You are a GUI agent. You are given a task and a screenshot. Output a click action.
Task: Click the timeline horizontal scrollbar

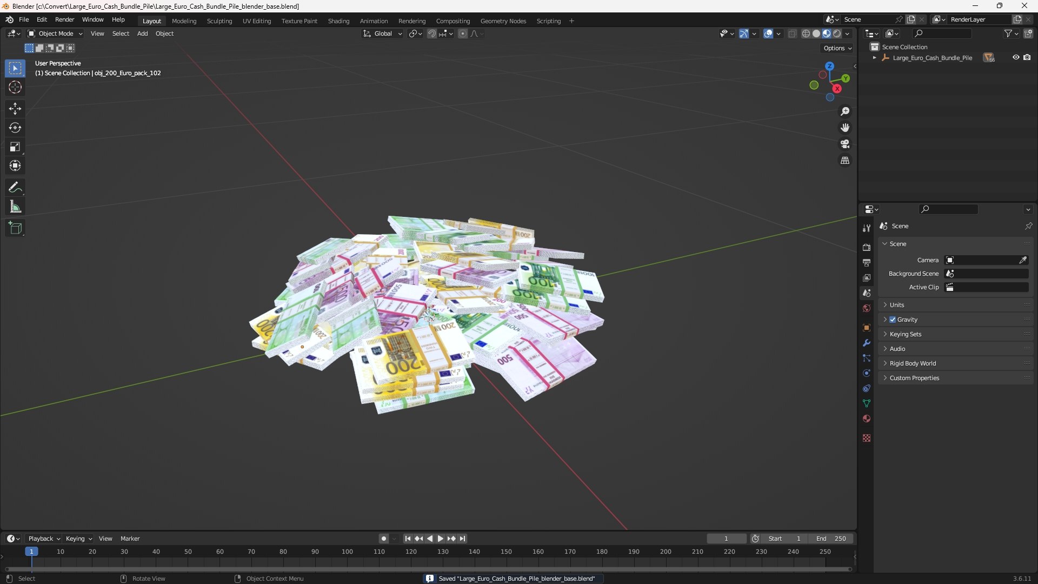pyautogui.click(x=428, y=569)
